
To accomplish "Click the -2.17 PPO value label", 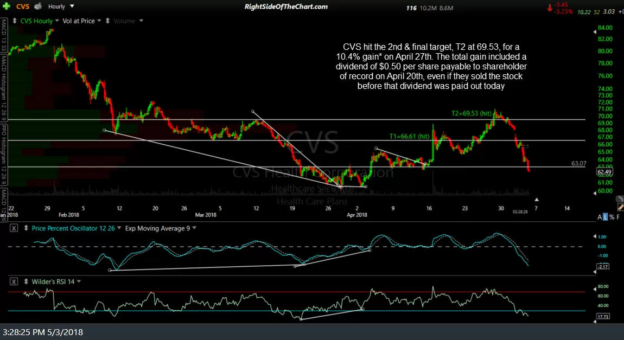I will pyautogui.click(x=603, y=266).
